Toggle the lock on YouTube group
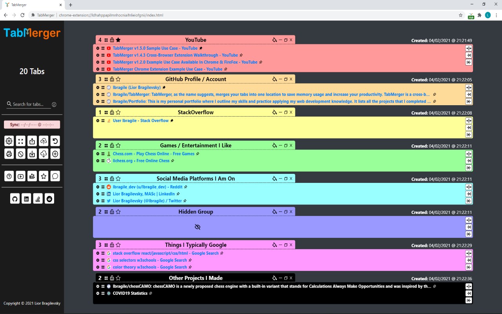The width and height of the screenshot is (502, 314). [112, 40]
